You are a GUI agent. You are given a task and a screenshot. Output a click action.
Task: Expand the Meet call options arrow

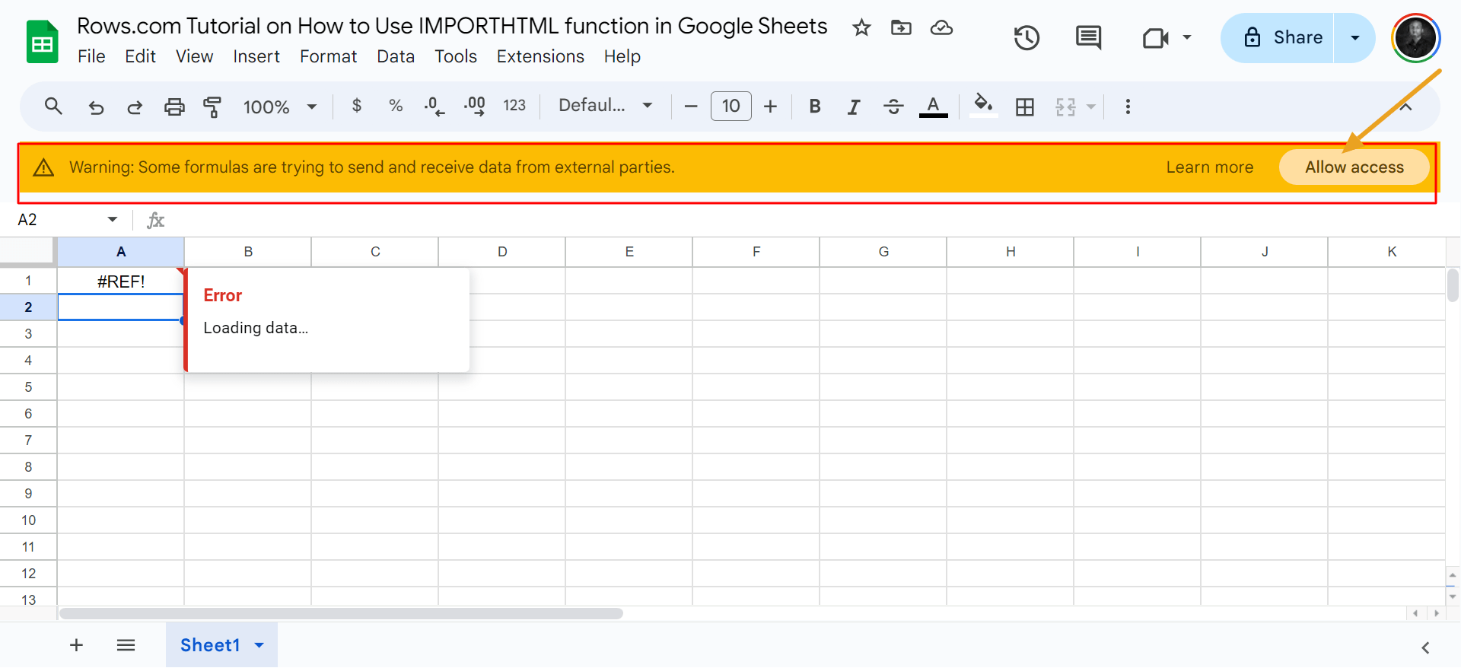click(x=1187, y=37)
